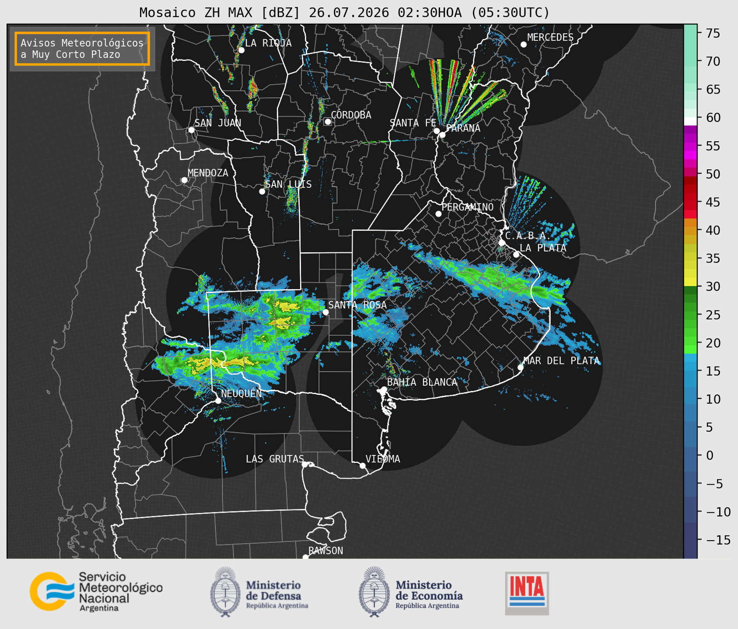This screenshot has width=738, height=629.
Task: Select the Córdoba city marker
Action: point(328,122)
